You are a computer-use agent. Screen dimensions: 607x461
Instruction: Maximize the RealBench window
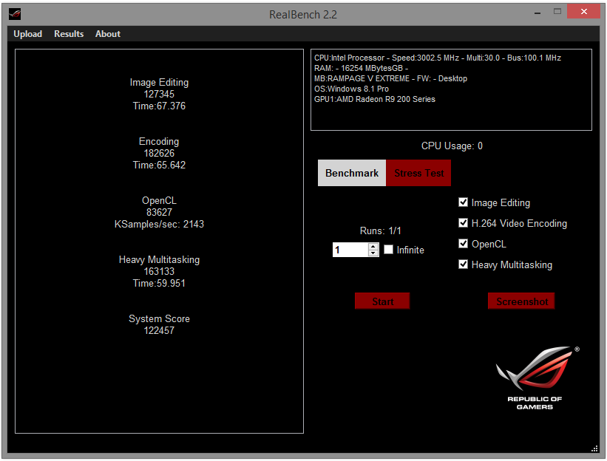tap(557, 12)
